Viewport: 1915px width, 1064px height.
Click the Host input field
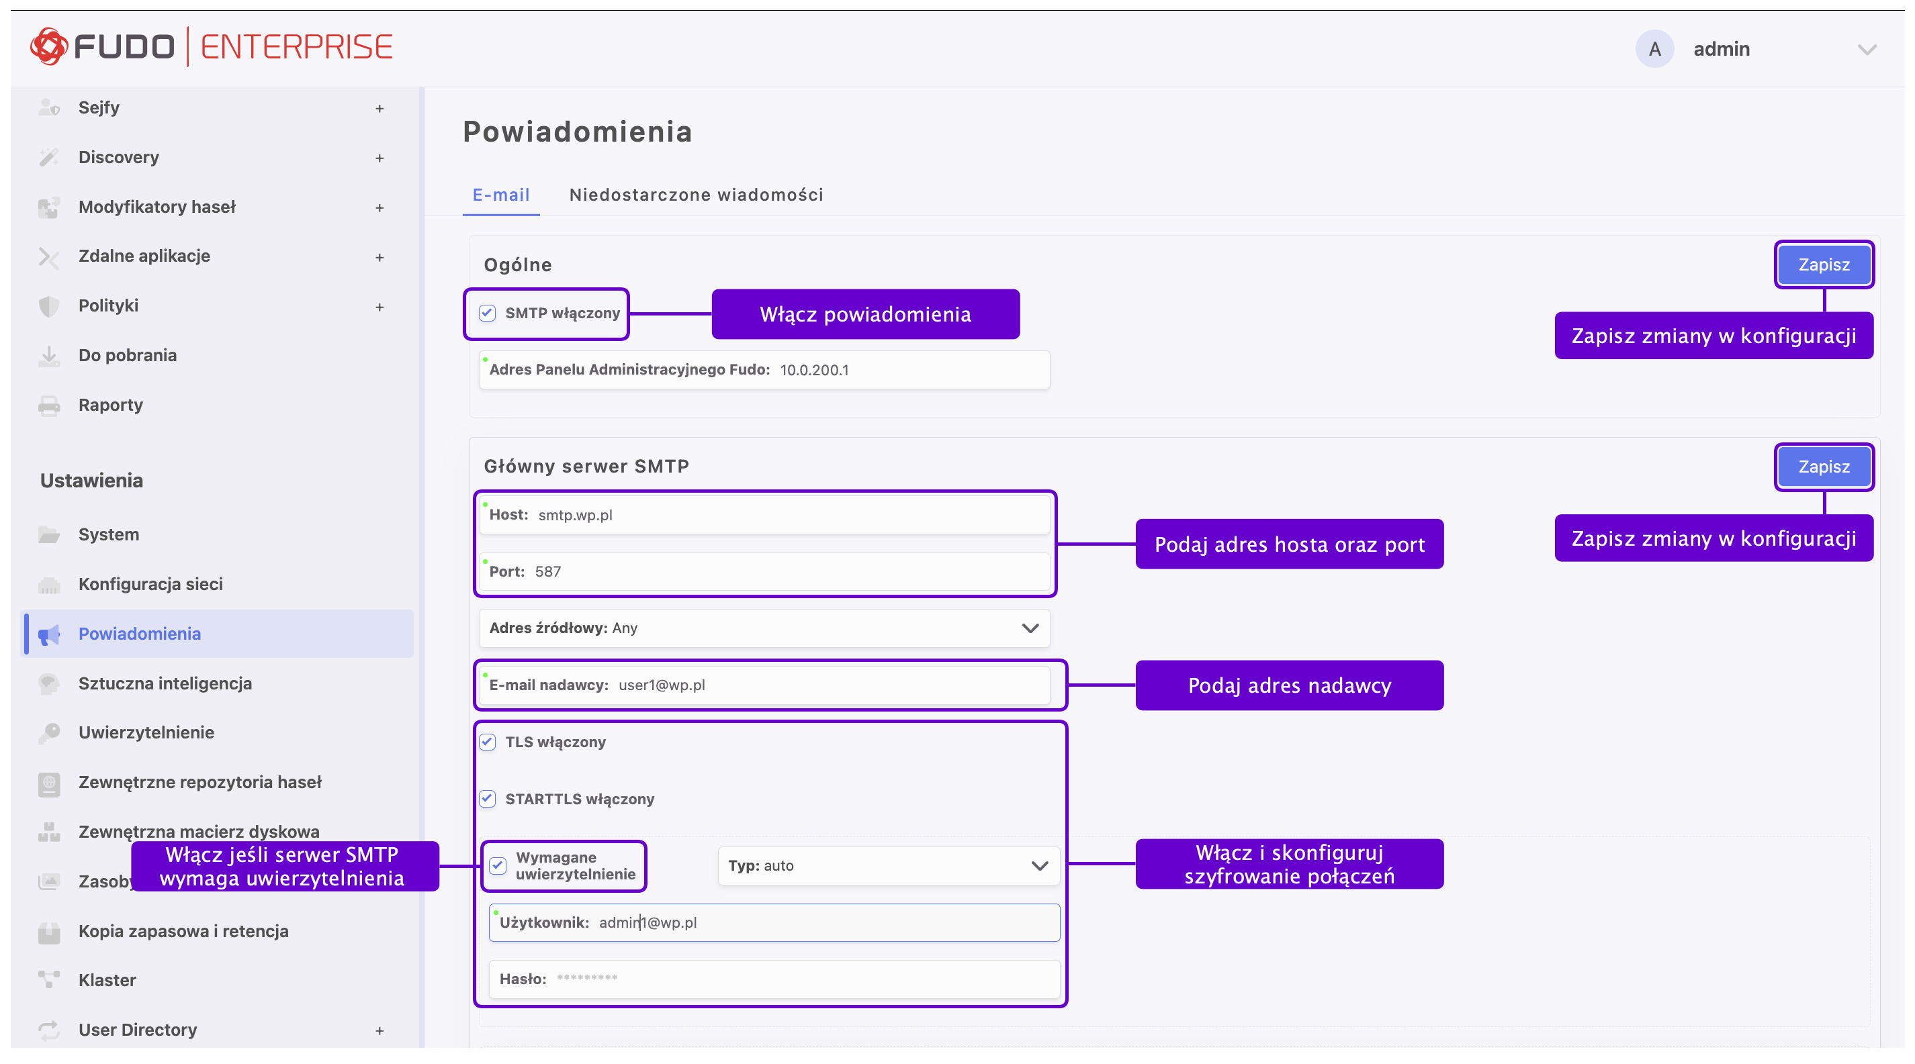click(x=788, y=515)
